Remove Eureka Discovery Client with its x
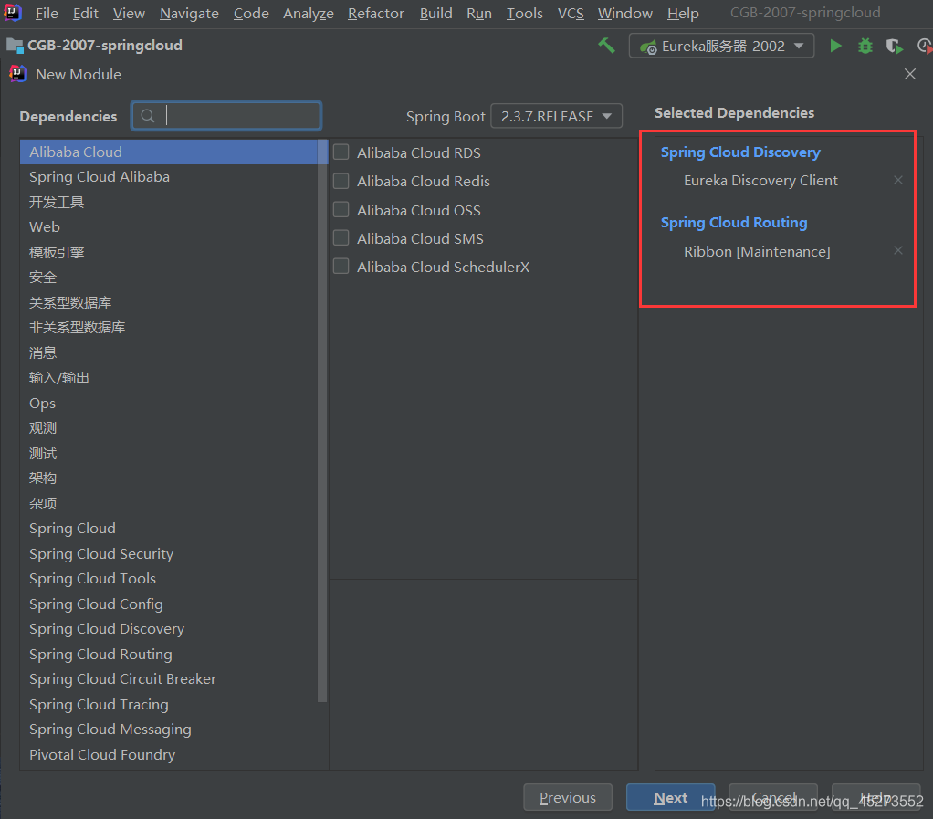Image resolution: width=933 pixels, height=819 pixels. [x=897, y=180]
